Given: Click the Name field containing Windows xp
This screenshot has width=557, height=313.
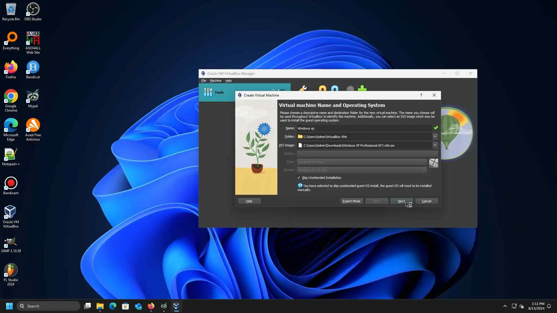Looking at the screenshot, I should pyautogui.click(x=364, y=128).
